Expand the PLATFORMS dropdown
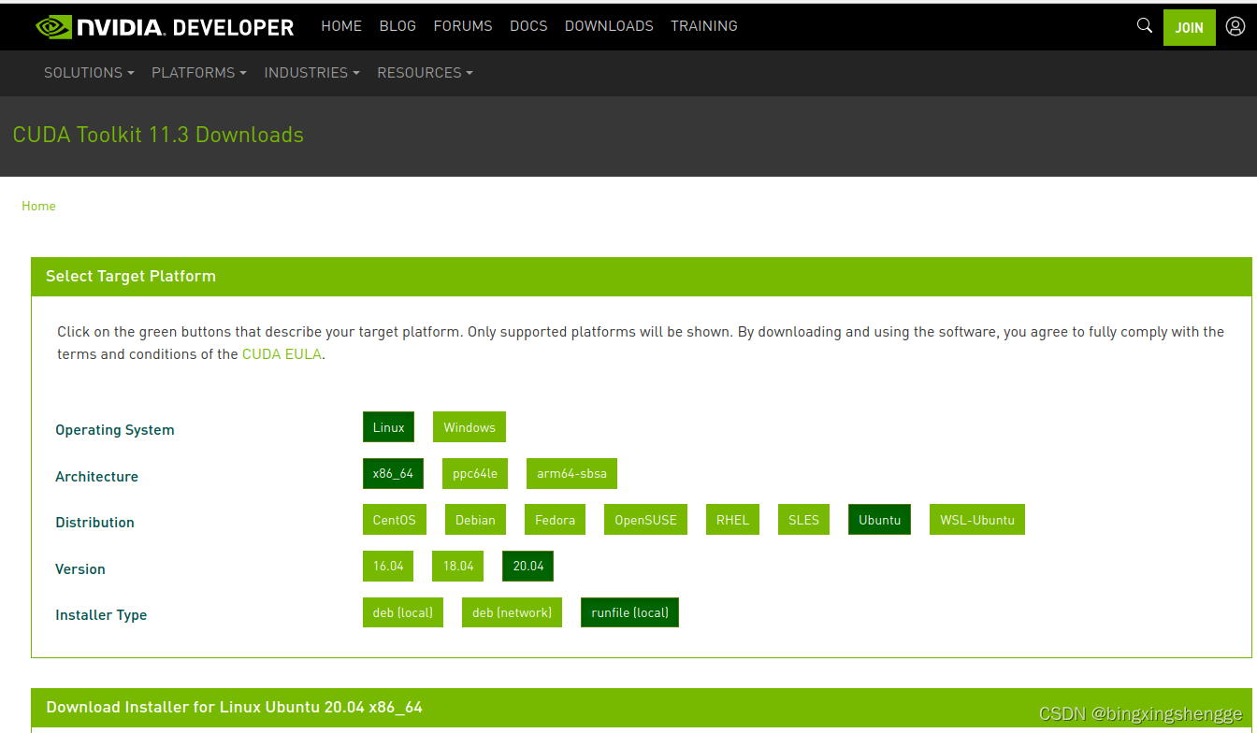This screenshot has height=733, width=1257. [x=198, y=73]
